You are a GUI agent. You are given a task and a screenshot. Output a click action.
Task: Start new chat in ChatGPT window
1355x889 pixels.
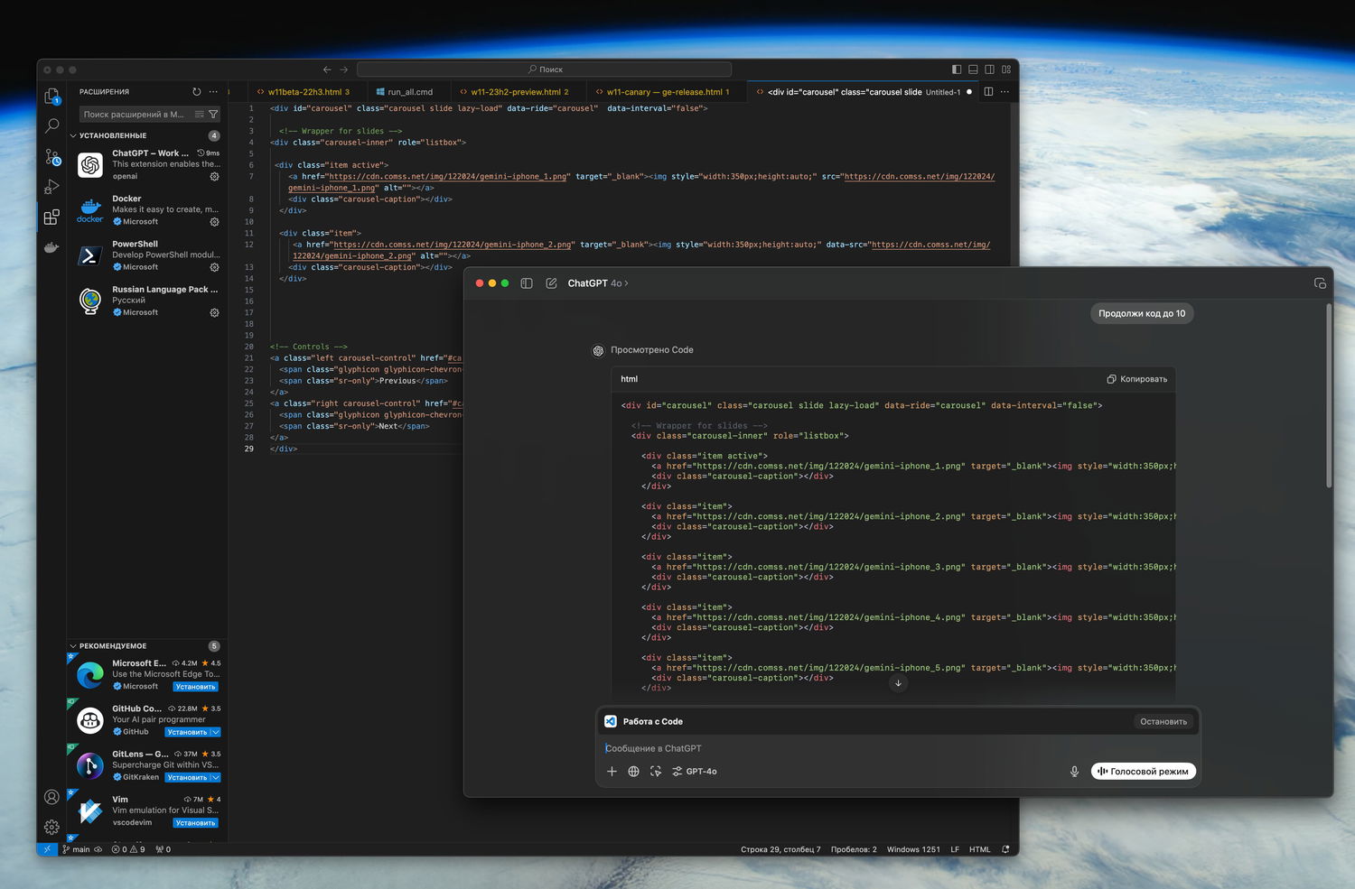[551, 283]
